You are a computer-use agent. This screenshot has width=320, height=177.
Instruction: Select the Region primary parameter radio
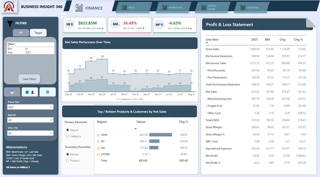click(x=67, y=130)
